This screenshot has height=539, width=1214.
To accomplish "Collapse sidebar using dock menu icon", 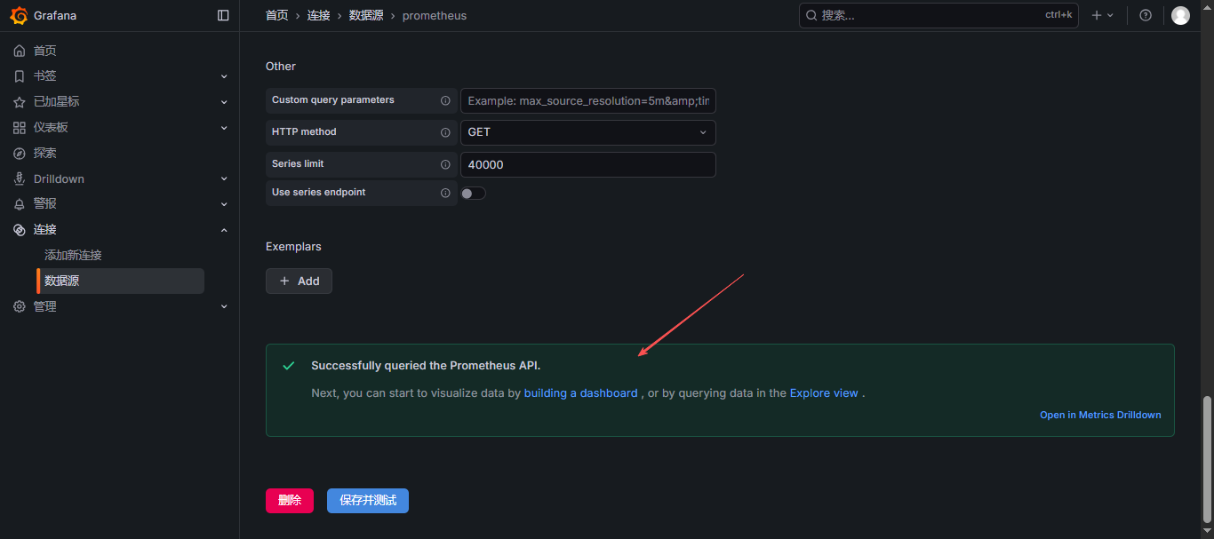I will [x=223, y=15].
